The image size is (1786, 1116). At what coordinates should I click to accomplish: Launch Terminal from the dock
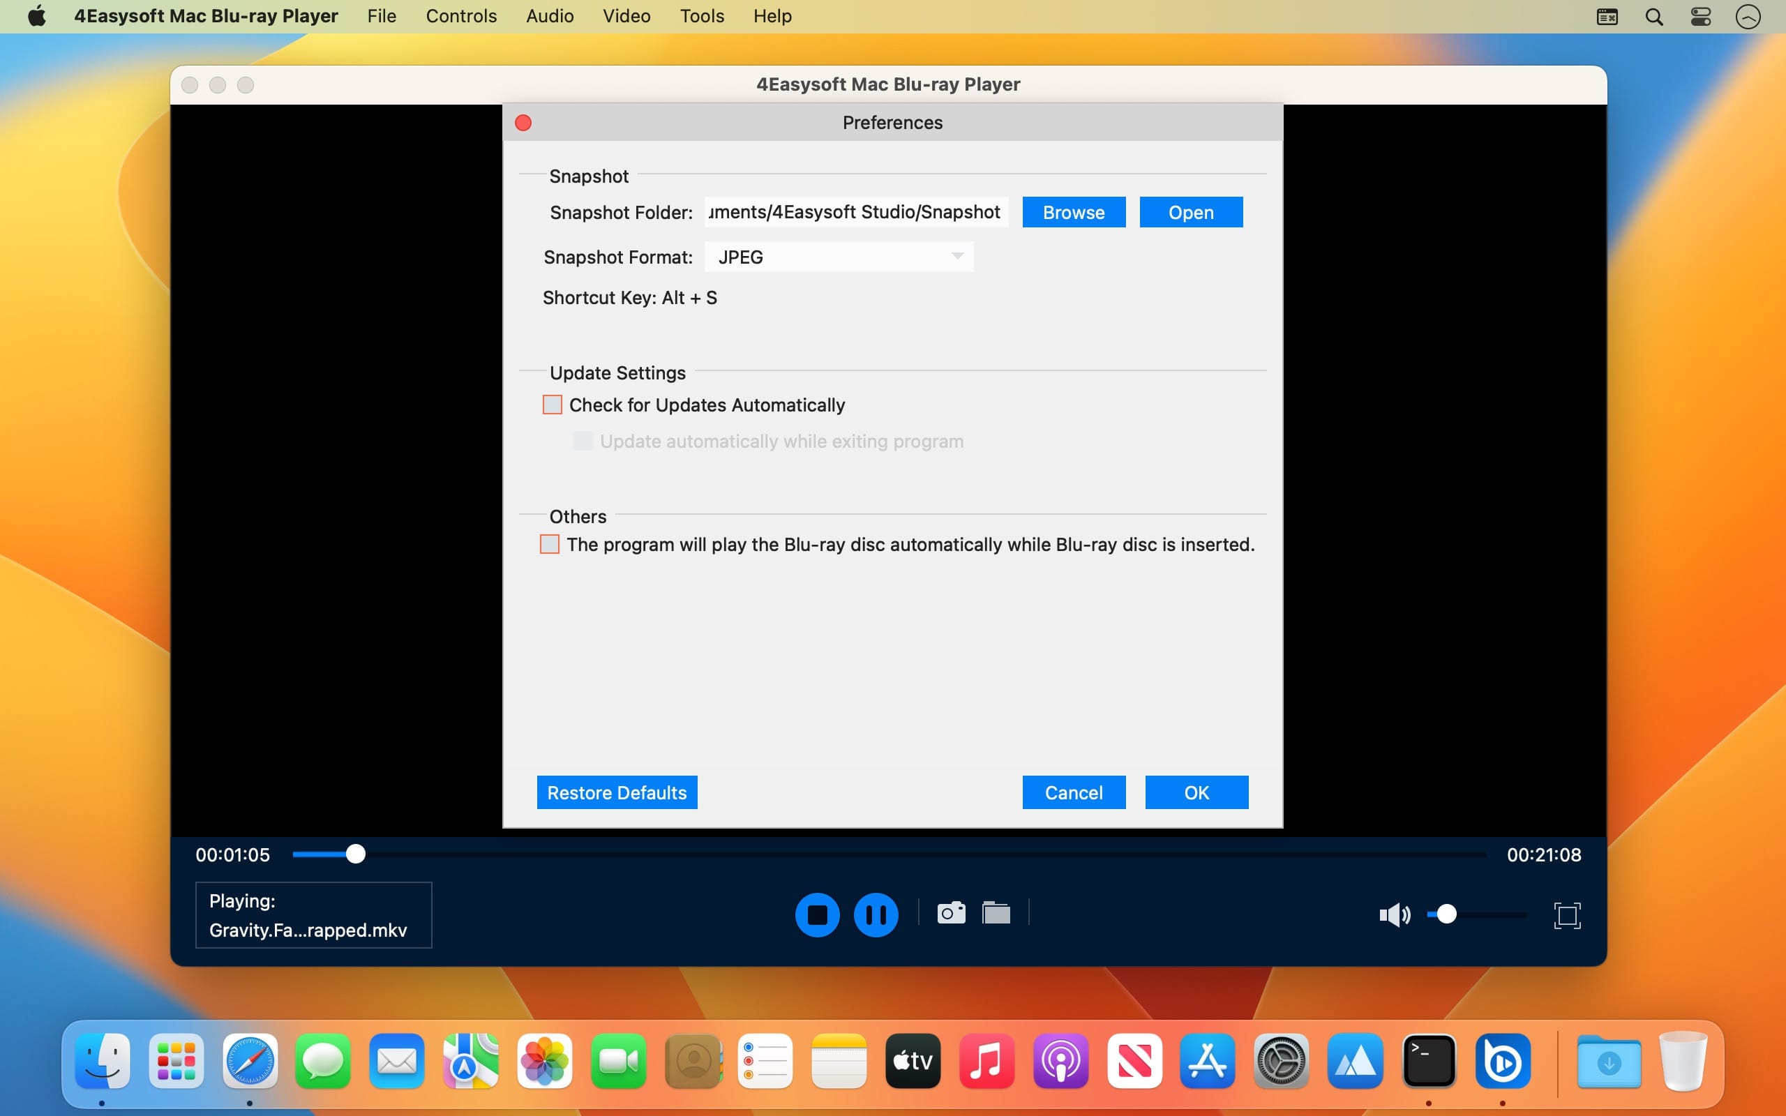tap(1428, 1062)
